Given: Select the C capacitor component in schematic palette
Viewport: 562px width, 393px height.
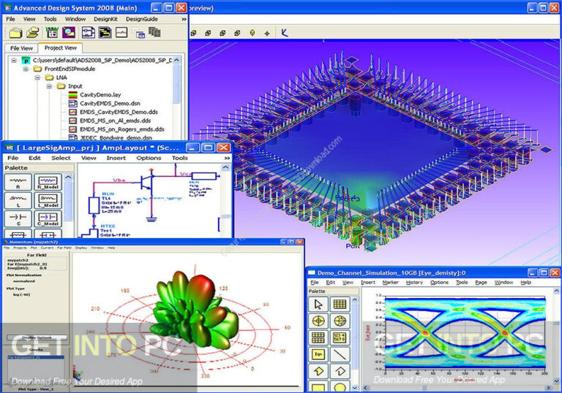Looking at the screenshot, I should [18, 218].
